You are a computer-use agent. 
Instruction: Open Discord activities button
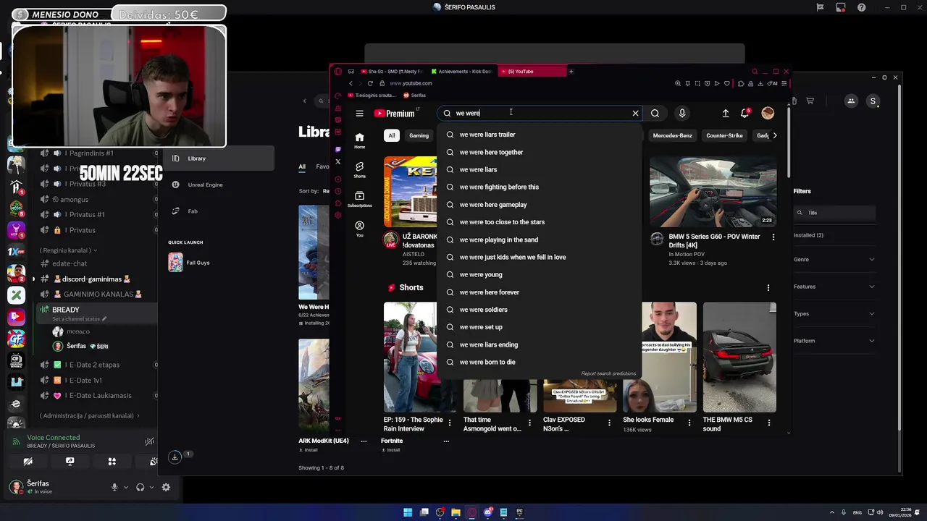tap(112, 462)
